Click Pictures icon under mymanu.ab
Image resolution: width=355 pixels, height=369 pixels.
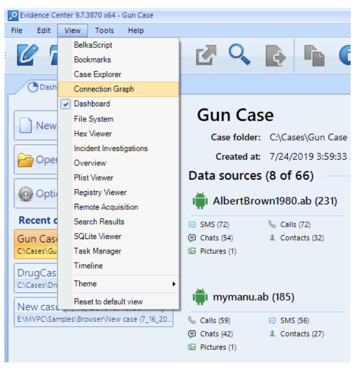point(192,347)
